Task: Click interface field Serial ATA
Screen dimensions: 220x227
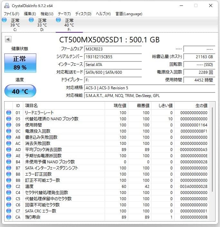Action: (113, 64)
